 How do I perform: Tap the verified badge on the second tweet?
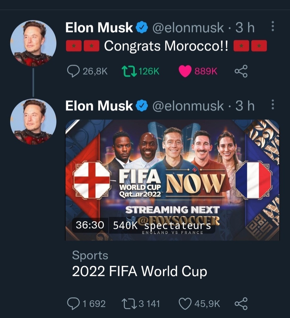pos(142,106)
